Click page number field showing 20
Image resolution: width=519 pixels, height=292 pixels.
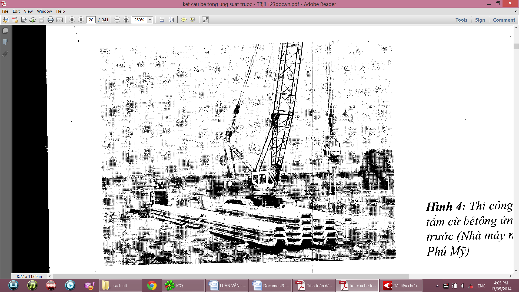coord(91,20)
